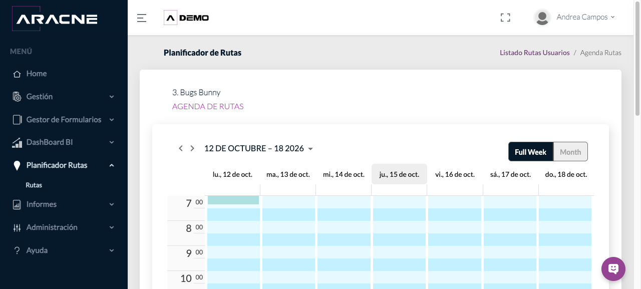Select the vi., 16 de oct. column header
Viewport: 641px width, 289px height.
tap(455, 174)
